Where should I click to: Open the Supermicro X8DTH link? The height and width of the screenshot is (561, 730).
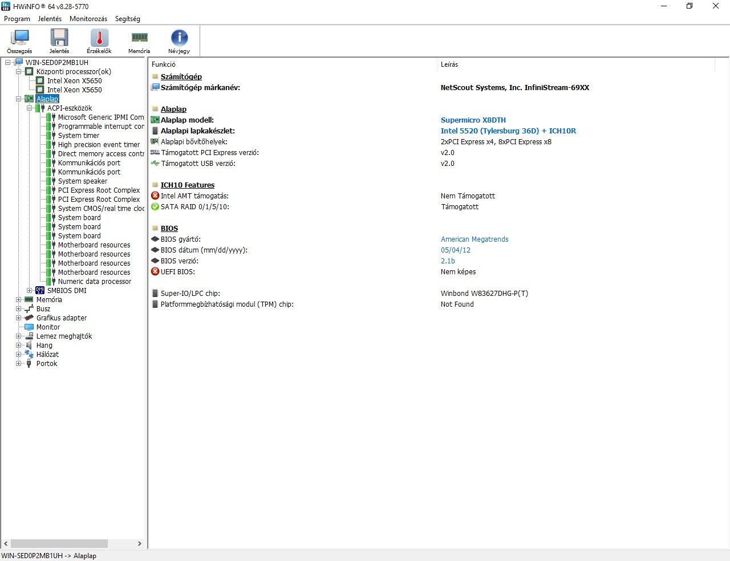coord(473,120)
